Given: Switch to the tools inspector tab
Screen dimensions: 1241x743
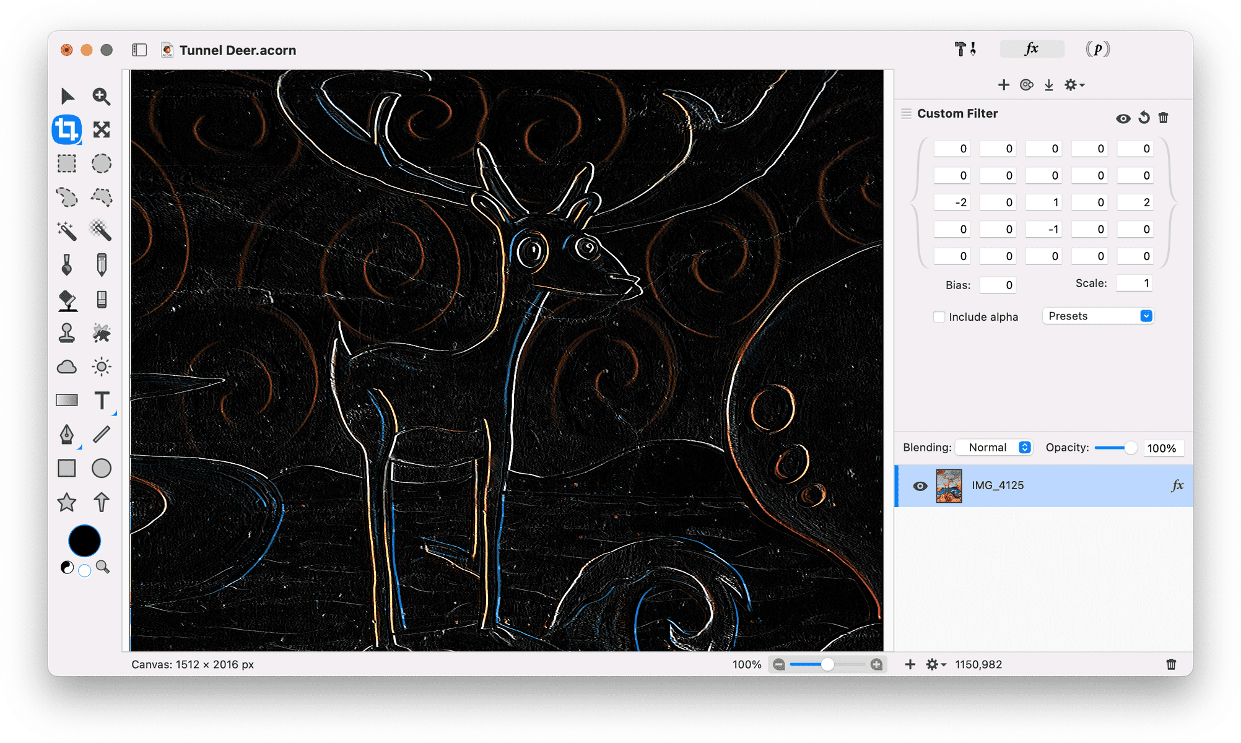Looking at the screenshot, I should pyautogui.click(x=965, y=49).
